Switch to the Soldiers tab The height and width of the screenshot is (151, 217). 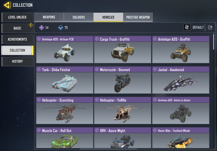click(79, 17)
